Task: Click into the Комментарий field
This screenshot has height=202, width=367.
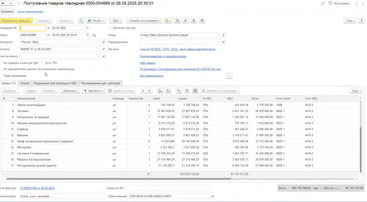Action: pos(63,196)
